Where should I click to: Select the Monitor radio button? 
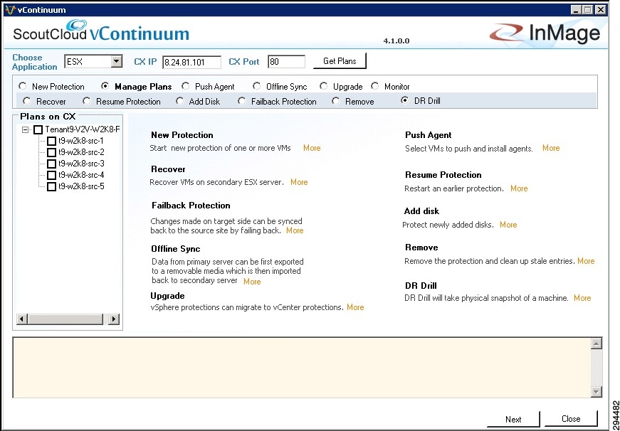coord(375,86)
